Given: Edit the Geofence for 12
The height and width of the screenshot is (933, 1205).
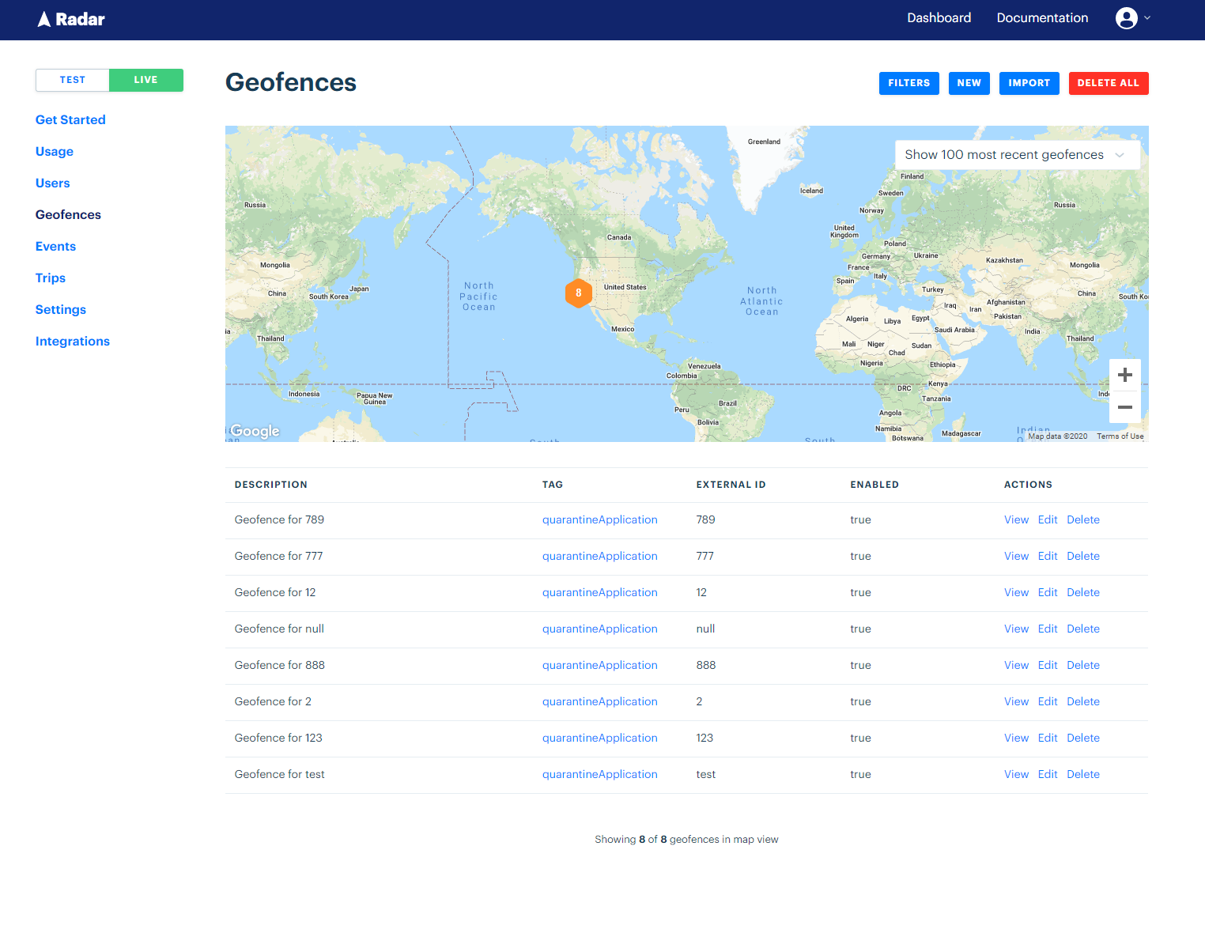Looking at the screenshot, I should coord(1048,592).
